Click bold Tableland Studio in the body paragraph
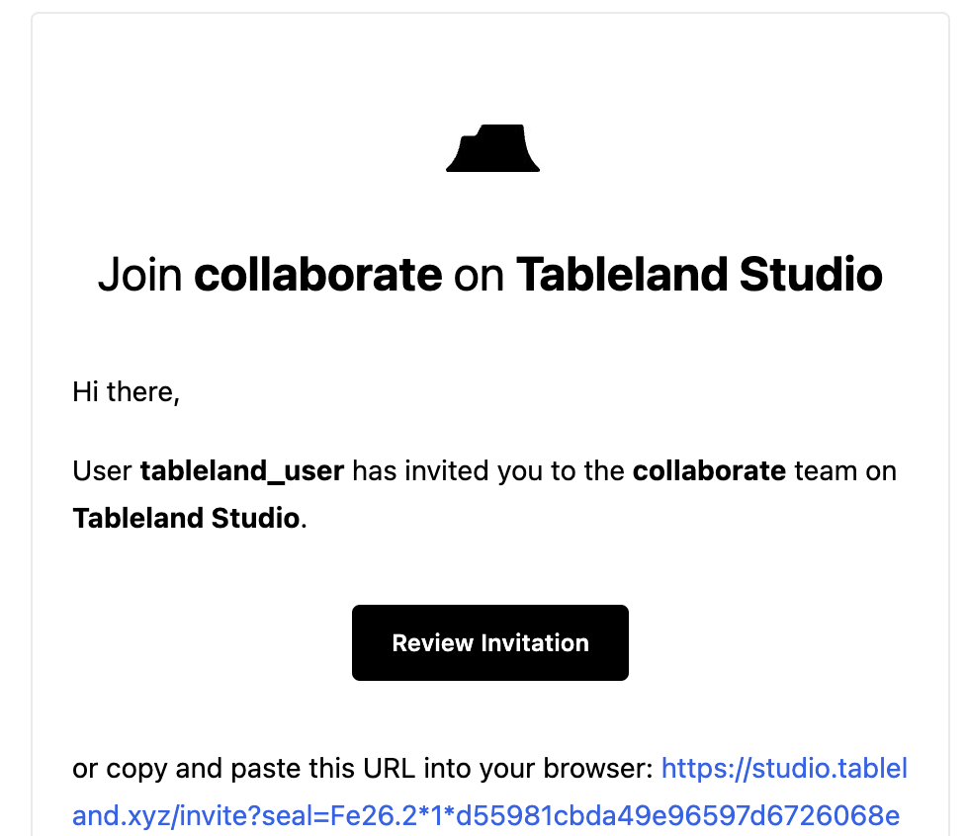The image size is (967, 836). [x=186, y=518]
